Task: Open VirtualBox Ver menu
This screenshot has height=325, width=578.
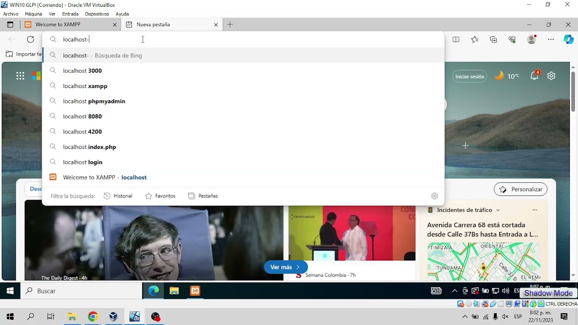Action: click(52, 14)
